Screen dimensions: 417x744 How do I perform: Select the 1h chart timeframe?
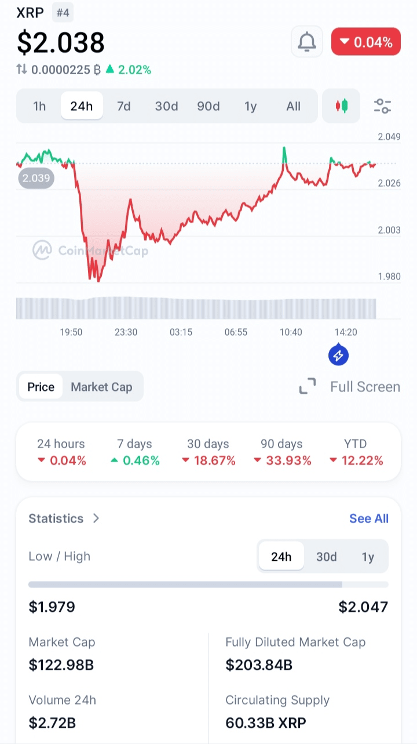(x=39, y=106)
